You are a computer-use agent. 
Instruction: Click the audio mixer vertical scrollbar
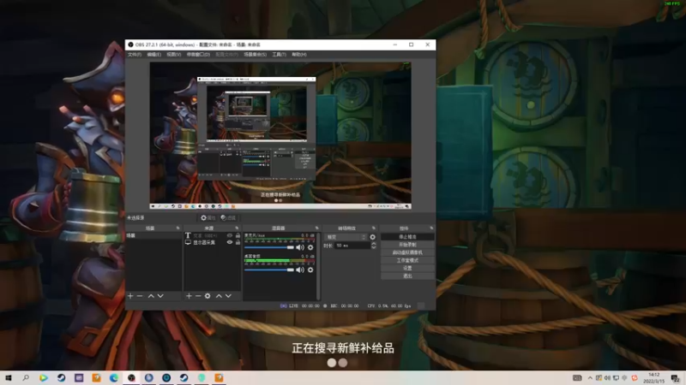point(318,266)
